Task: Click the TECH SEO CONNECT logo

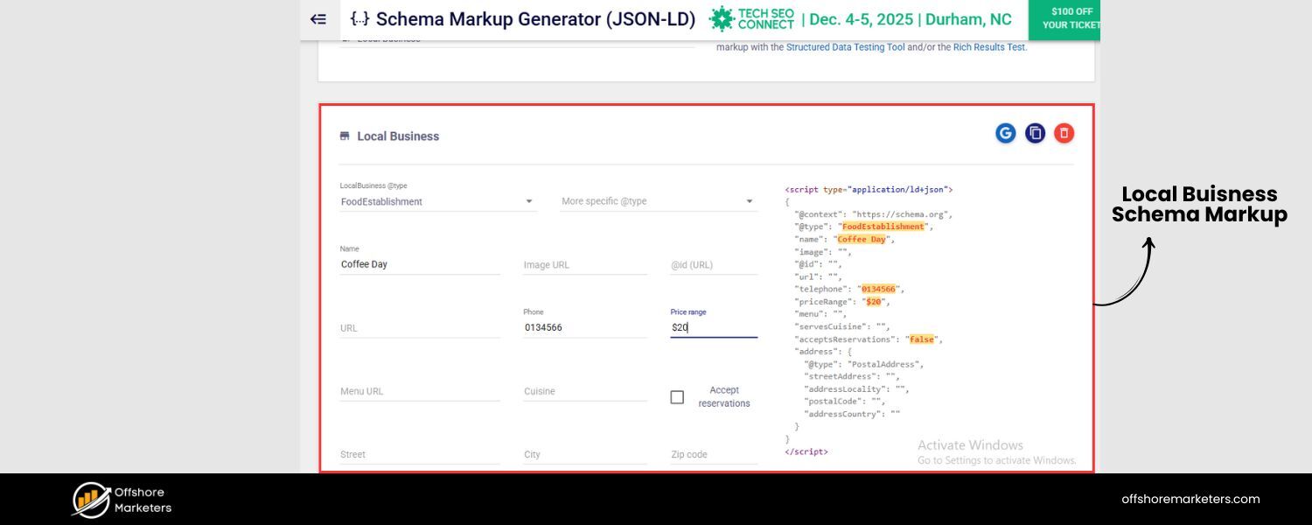Action: point(753,17)
